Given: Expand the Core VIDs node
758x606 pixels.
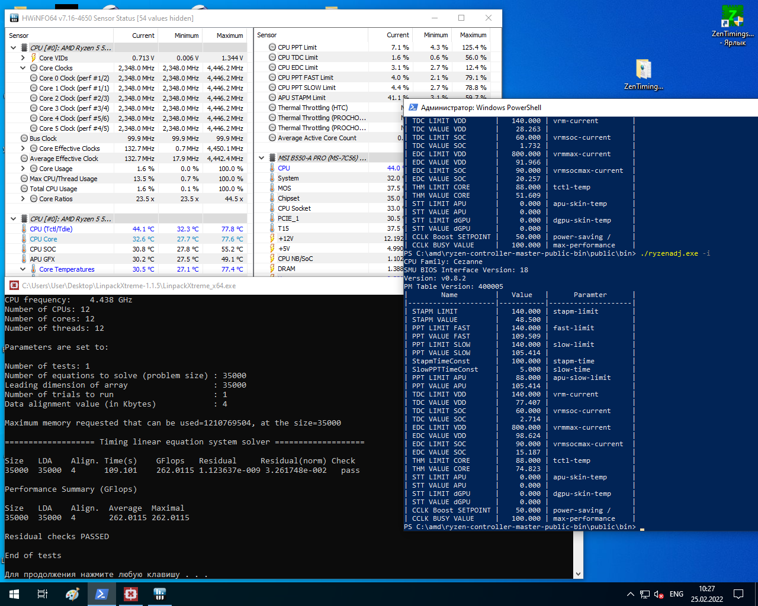Looking at the screenshot, I should coord(23,58).
